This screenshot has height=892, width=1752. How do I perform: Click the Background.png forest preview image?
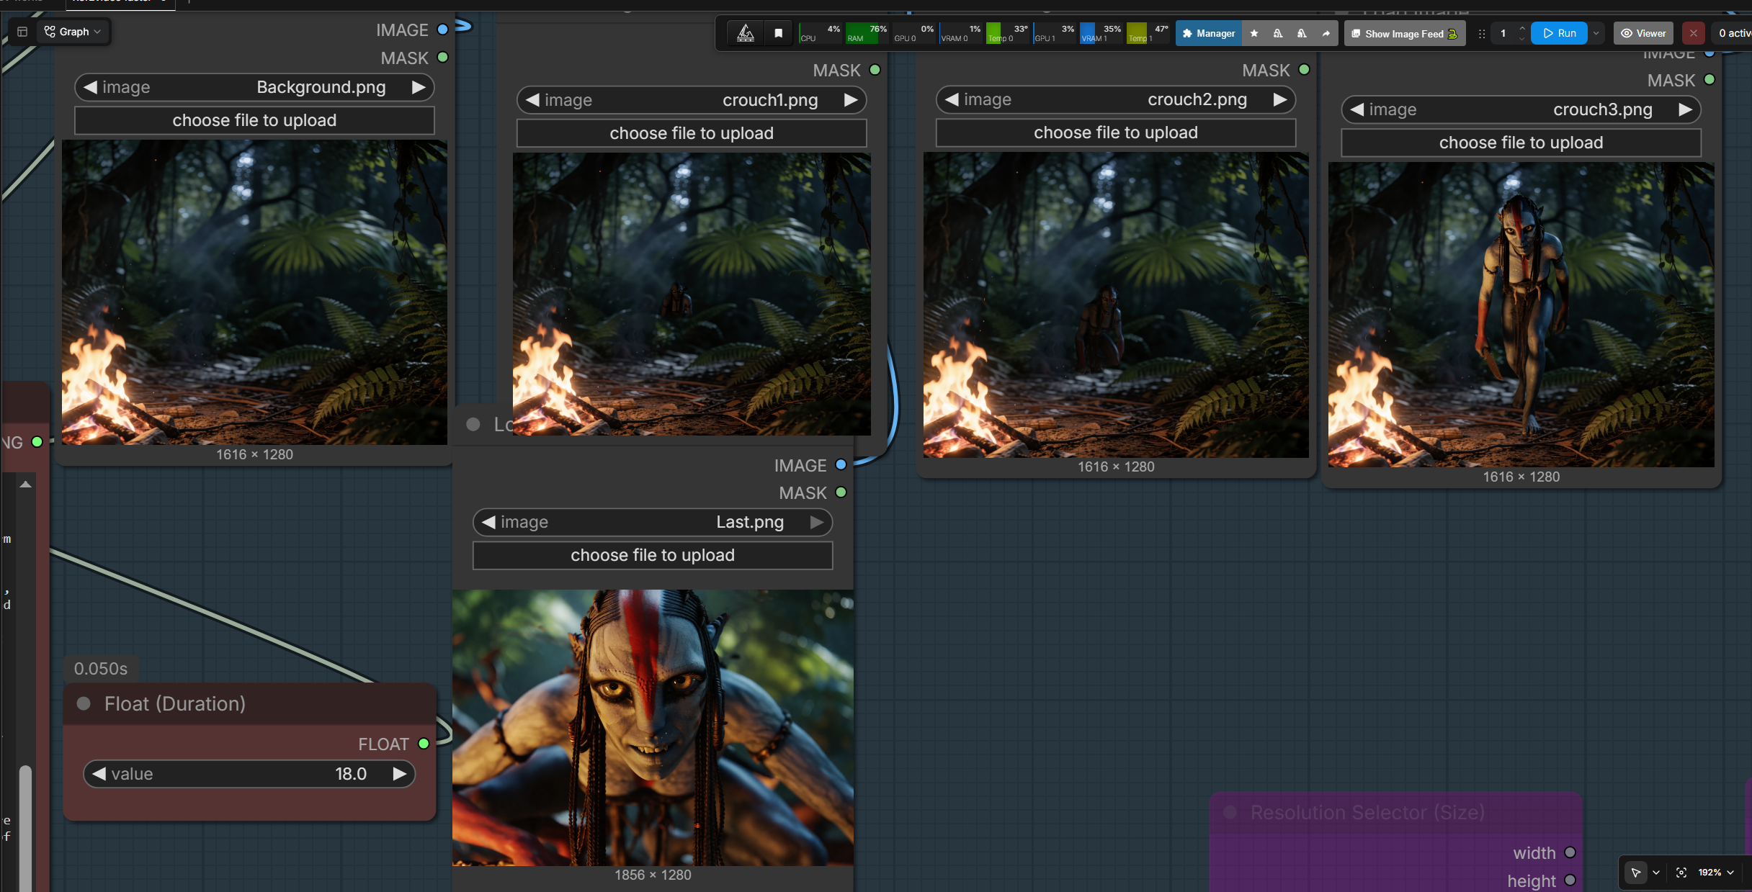point(254,292)
